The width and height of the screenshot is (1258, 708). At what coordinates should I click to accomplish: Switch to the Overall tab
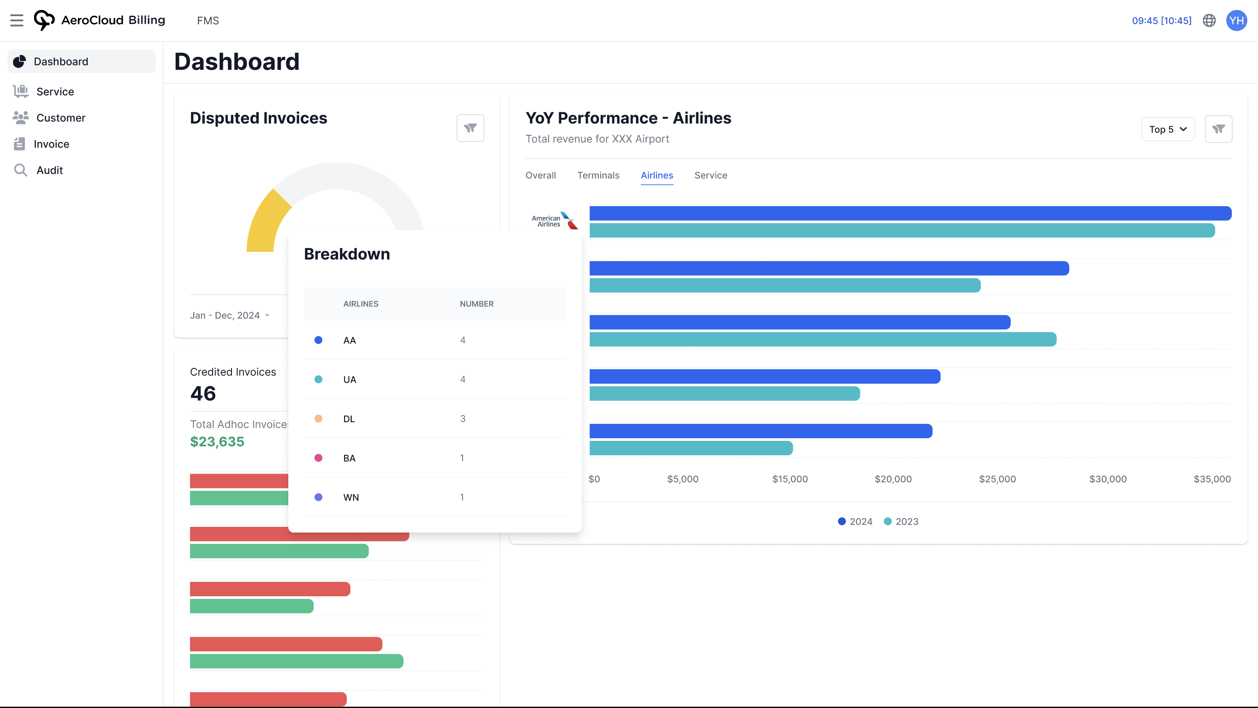coord(540,175)
